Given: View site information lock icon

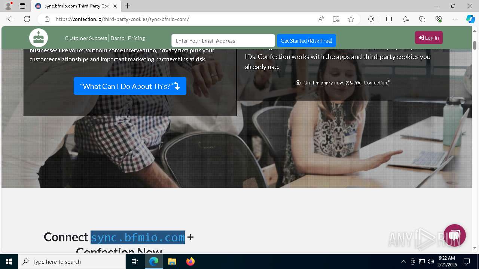Looking at the screenshot, I should pyautogui.click(x=47, y=19).
